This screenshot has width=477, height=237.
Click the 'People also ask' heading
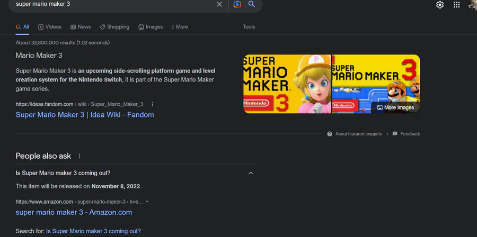(x=43, y=156)
